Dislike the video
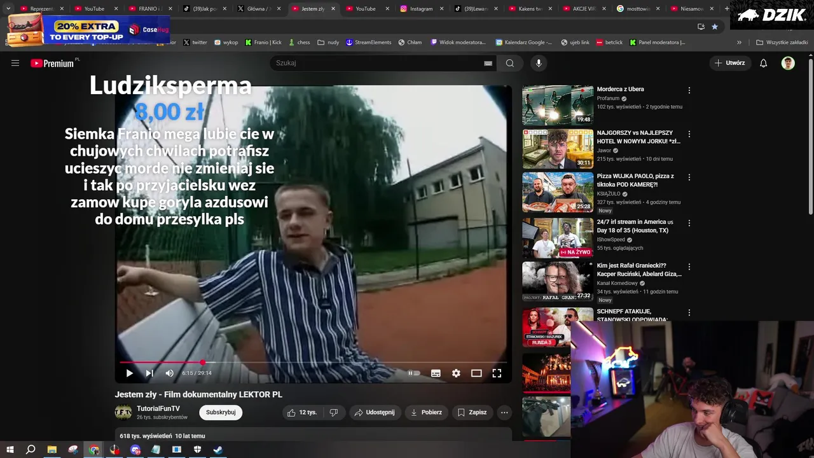Image resolution: width=814 pixels, height=458 pixels. click(x=334, y=412)
